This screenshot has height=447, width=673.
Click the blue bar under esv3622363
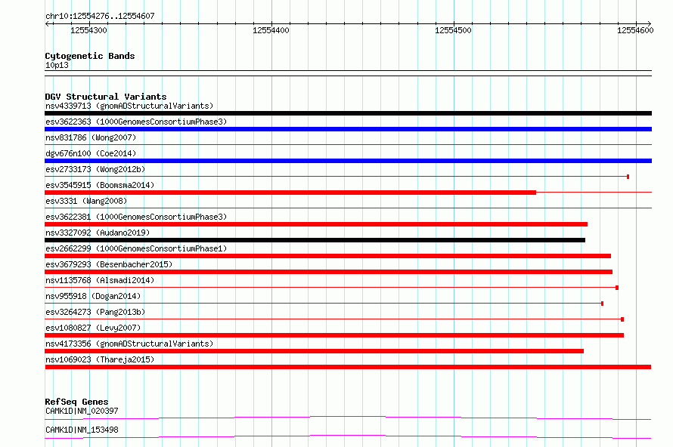[x=348, y=129]
